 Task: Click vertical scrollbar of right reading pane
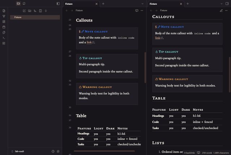coord(230,75)
